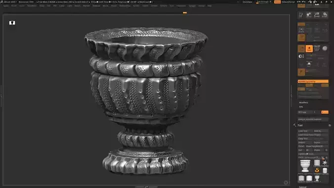This screenshot has height=188, width=334.
Task: Select the Draw mode icon
Action: [x=309, y=15]
